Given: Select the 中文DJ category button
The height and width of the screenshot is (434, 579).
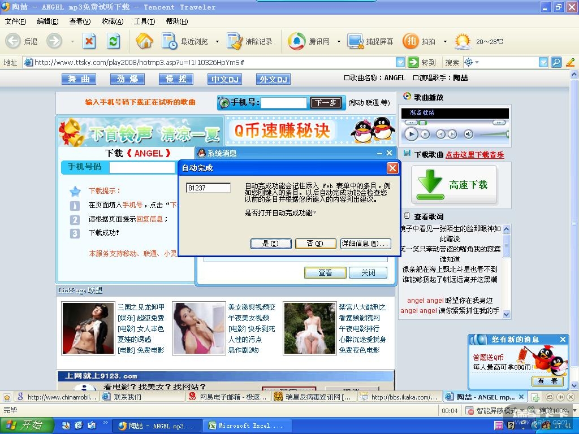Looking at the screenshot, I should click(225, 79).
